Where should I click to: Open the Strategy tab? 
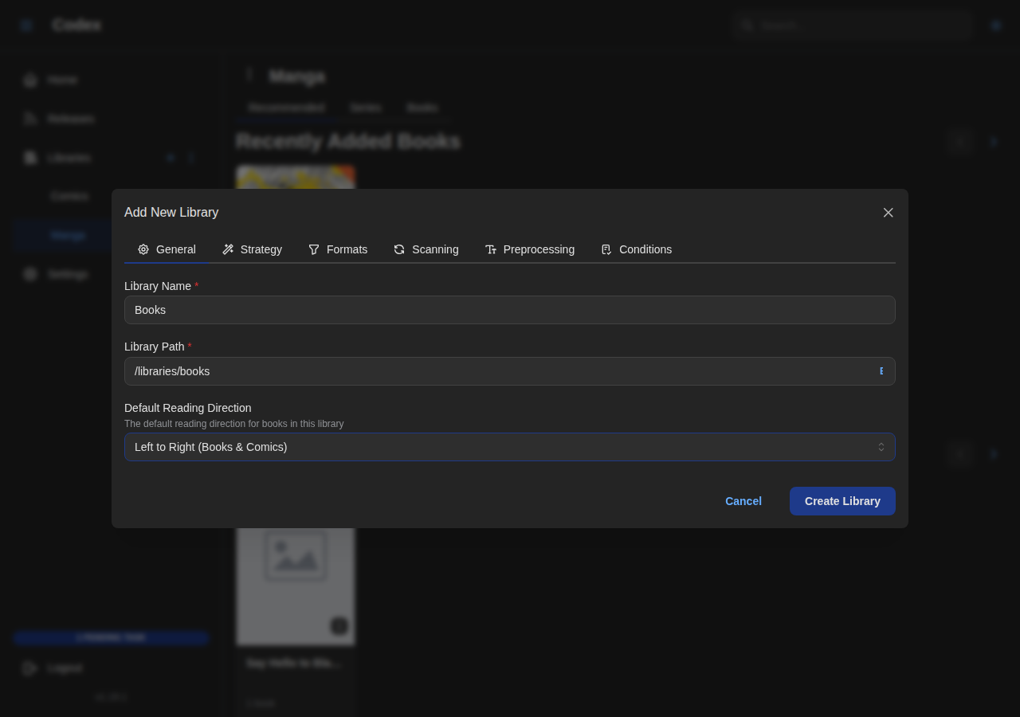pyautogui.click(x=252, y=249)
